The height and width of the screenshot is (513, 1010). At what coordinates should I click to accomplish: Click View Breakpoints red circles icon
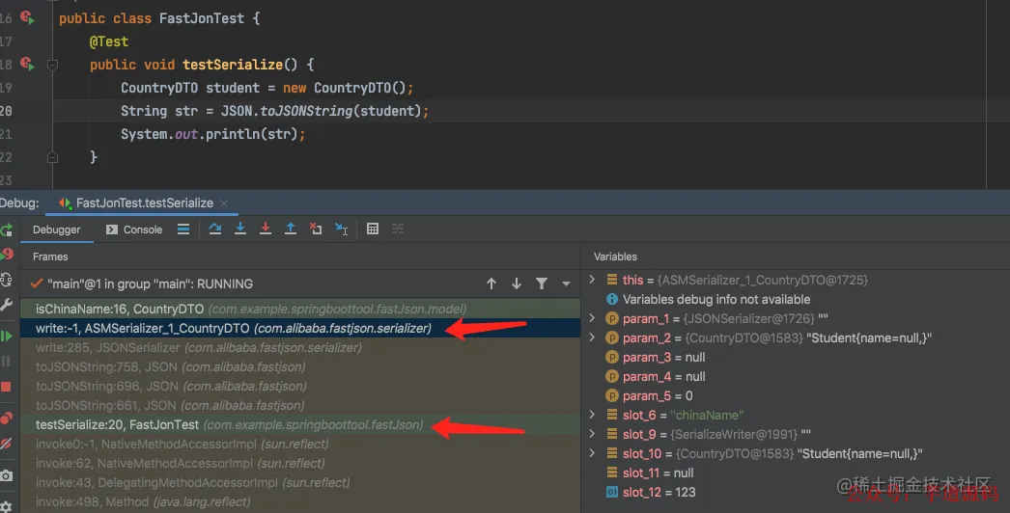pyautogui.click(x=7, y=418)
